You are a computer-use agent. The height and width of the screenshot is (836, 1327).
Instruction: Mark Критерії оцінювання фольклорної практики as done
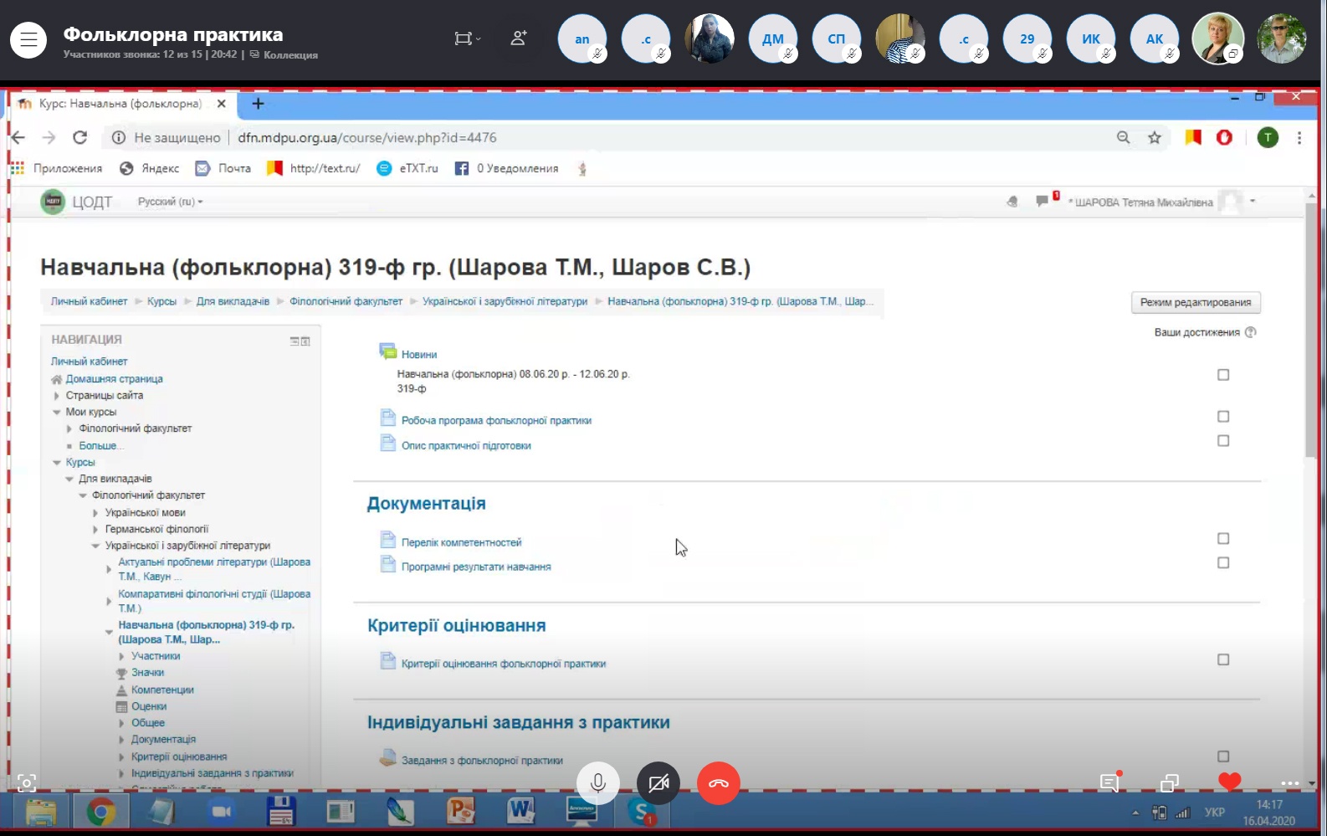tap(1223, 660)
